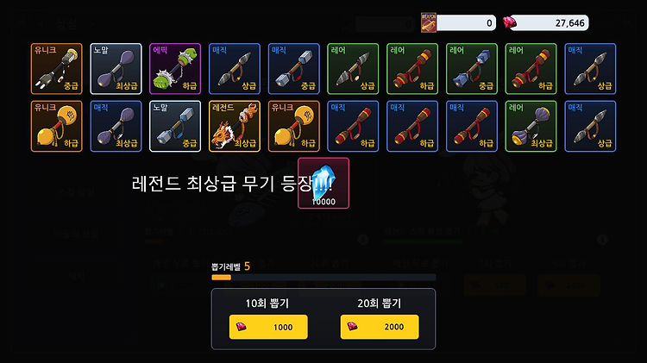This screenshot has width=647, height=363.
Task: Choose the Normal purple club card in top row
Action: pyautogui.click(x=116, y=69)
